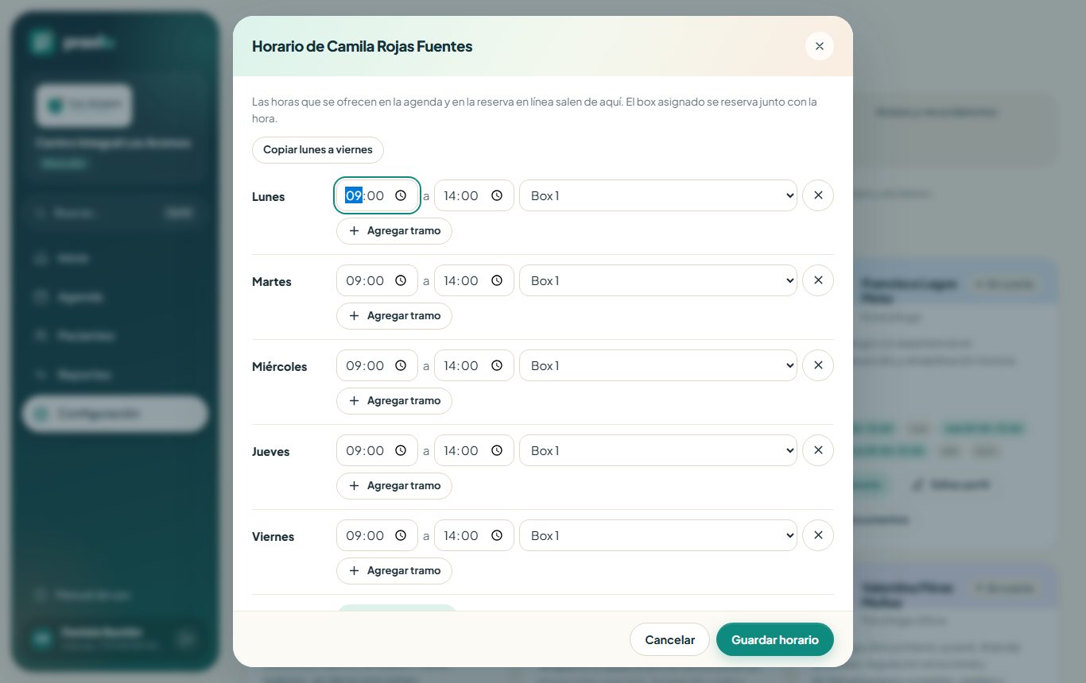Add a time slot under Viernes with Agregar tramo
The width and height of the screenshot is (1086, 683).
[x=394, y=571]
